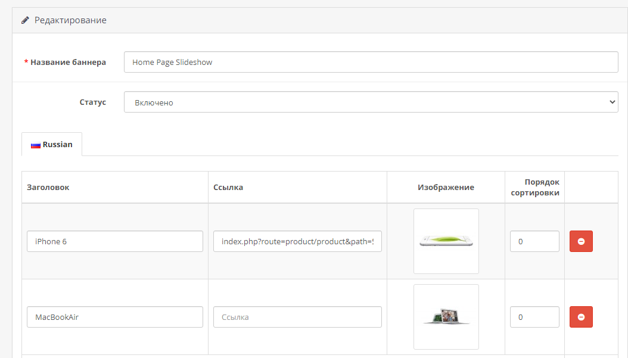Switch to the Russian language tab
Image resolution: width=628 pixels, height=358 pixels.
[x=52, y=145]
